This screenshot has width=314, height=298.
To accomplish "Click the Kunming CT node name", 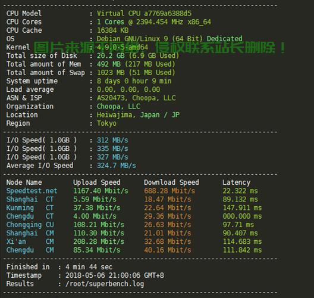I will click(30, 208).
